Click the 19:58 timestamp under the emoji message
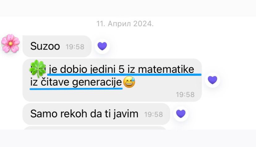The height and width of the screenshot is (147, 256). (x=185, y=95)
